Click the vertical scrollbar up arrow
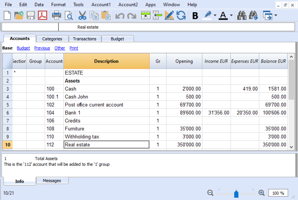The height and width of the screenshot is (200, 298). 291,57
